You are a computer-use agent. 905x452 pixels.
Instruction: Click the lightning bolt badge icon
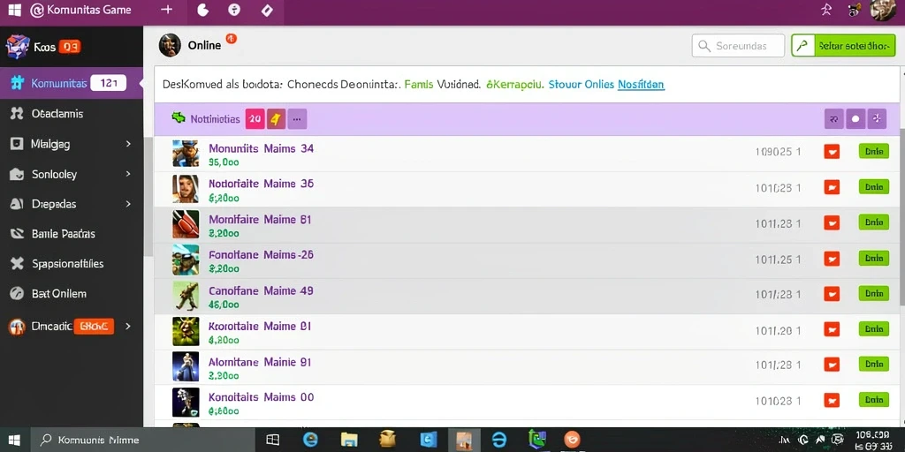click(276, 119)
